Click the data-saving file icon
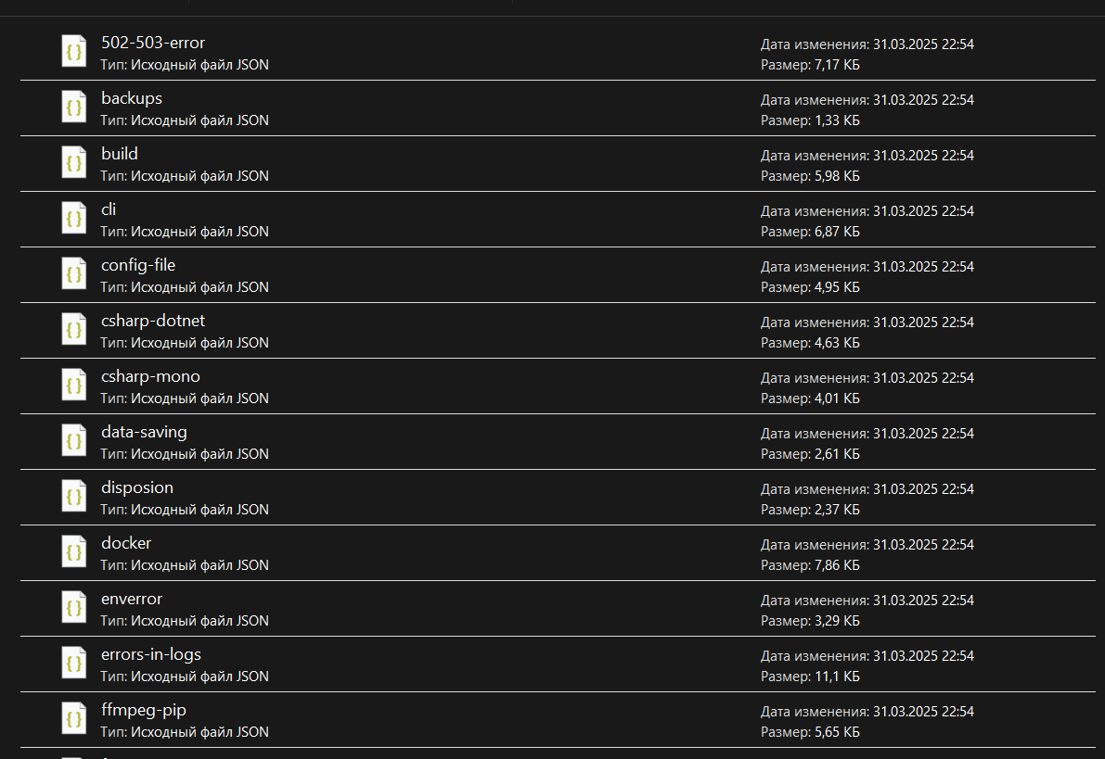1105x759 pixels. point(74,440)
